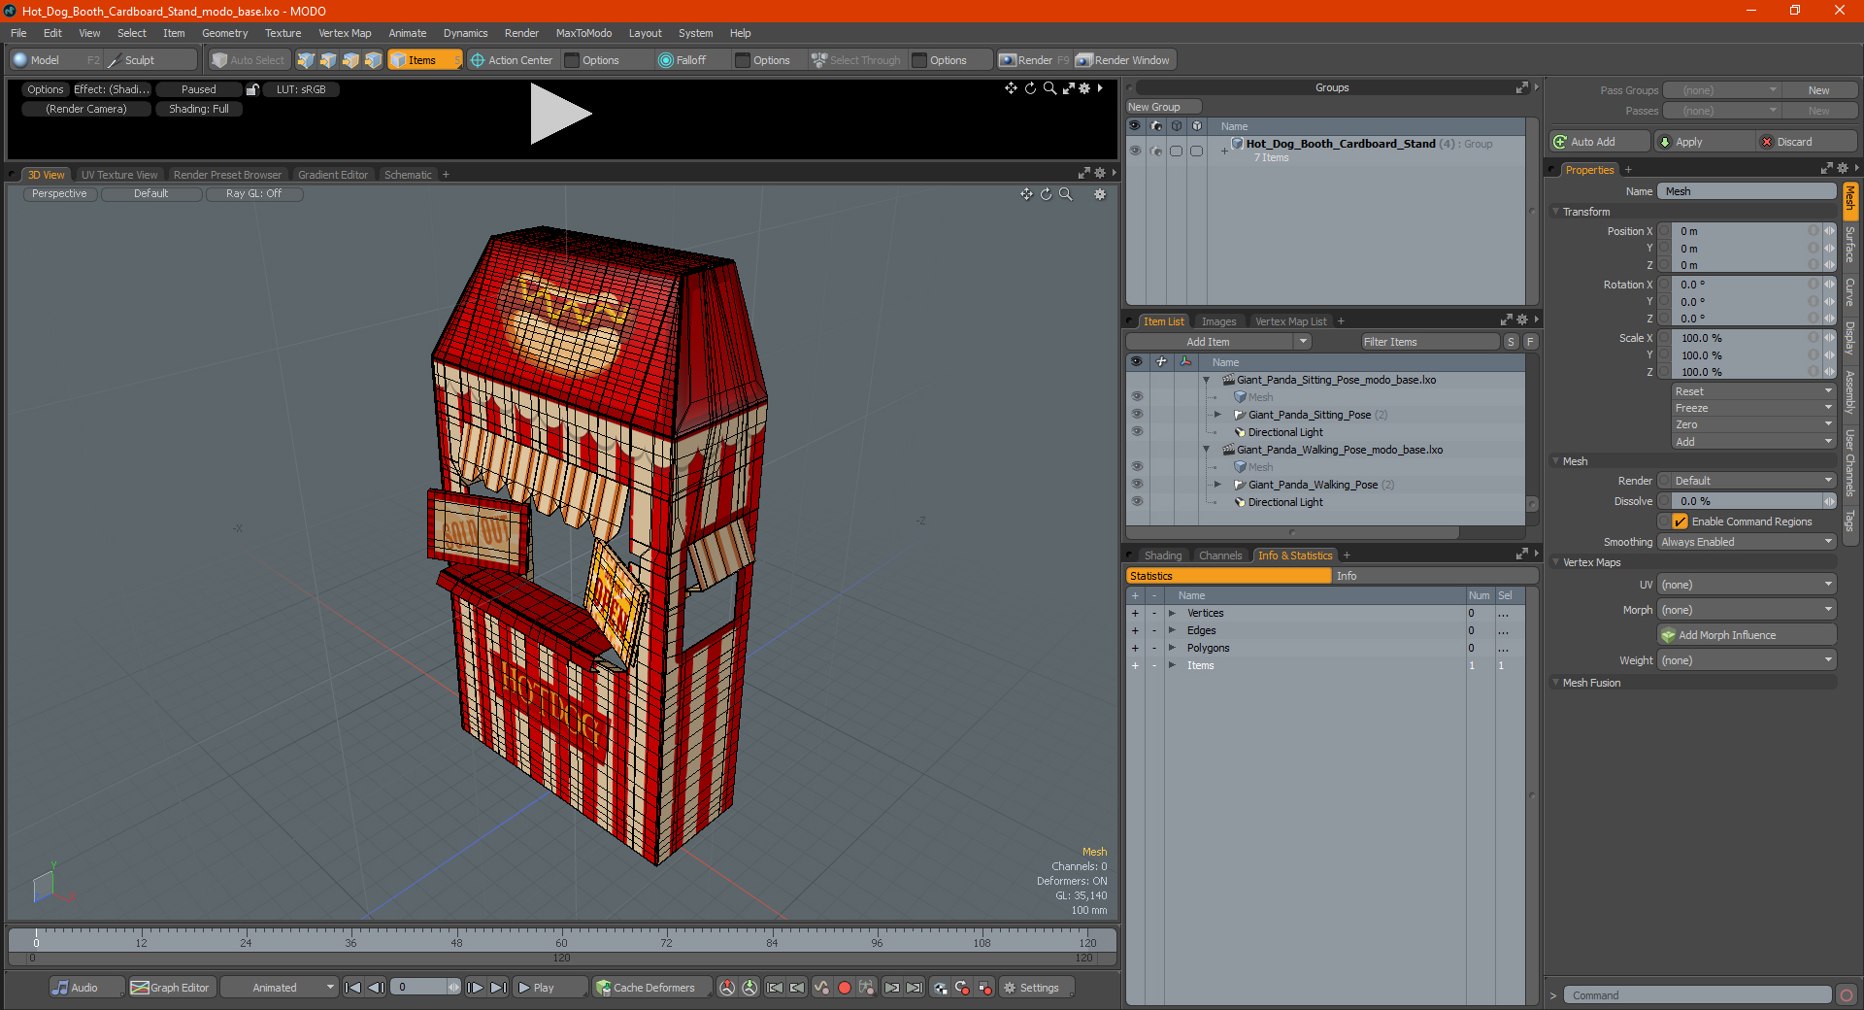Open the MaxToModo menu
Viewport: 1864px width, 1010px height.
583,33
